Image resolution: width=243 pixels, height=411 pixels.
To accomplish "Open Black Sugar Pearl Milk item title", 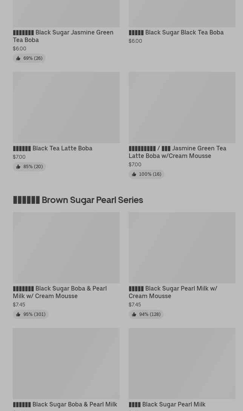I will tap(167, 404).
